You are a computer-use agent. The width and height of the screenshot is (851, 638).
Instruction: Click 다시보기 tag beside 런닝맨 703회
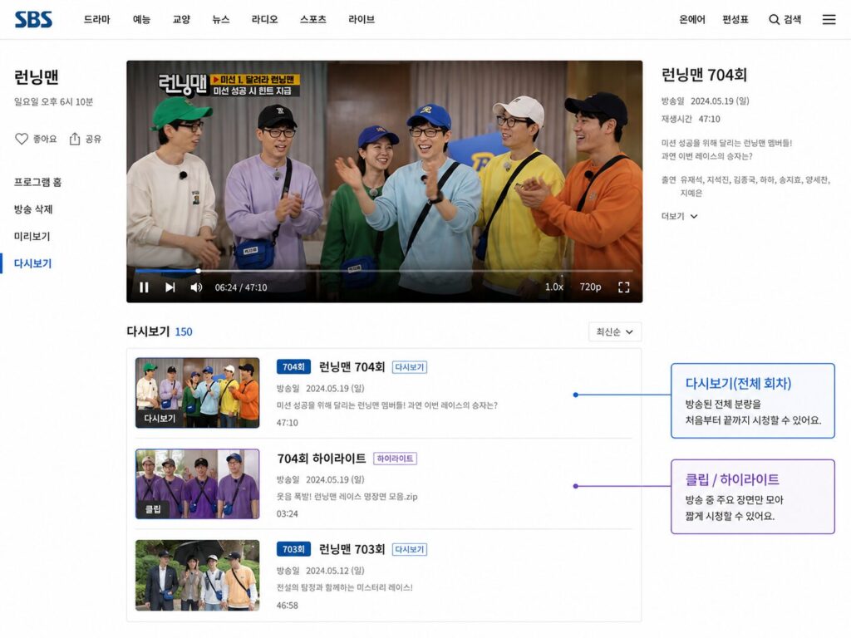click(x=409, y=550)
